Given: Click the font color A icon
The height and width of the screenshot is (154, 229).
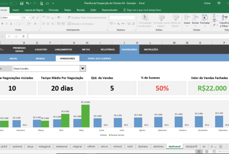Looking at the screenshot, I should click(x=35, y=24).
